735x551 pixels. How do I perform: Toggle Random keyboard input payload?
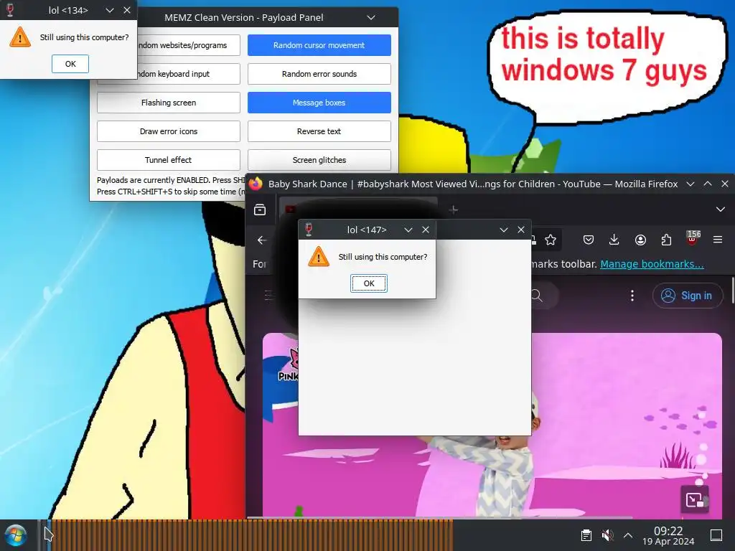click(x=189, y=74)
